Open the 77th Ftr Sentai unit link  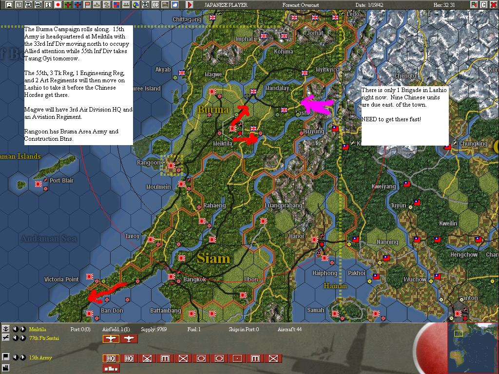44,338
